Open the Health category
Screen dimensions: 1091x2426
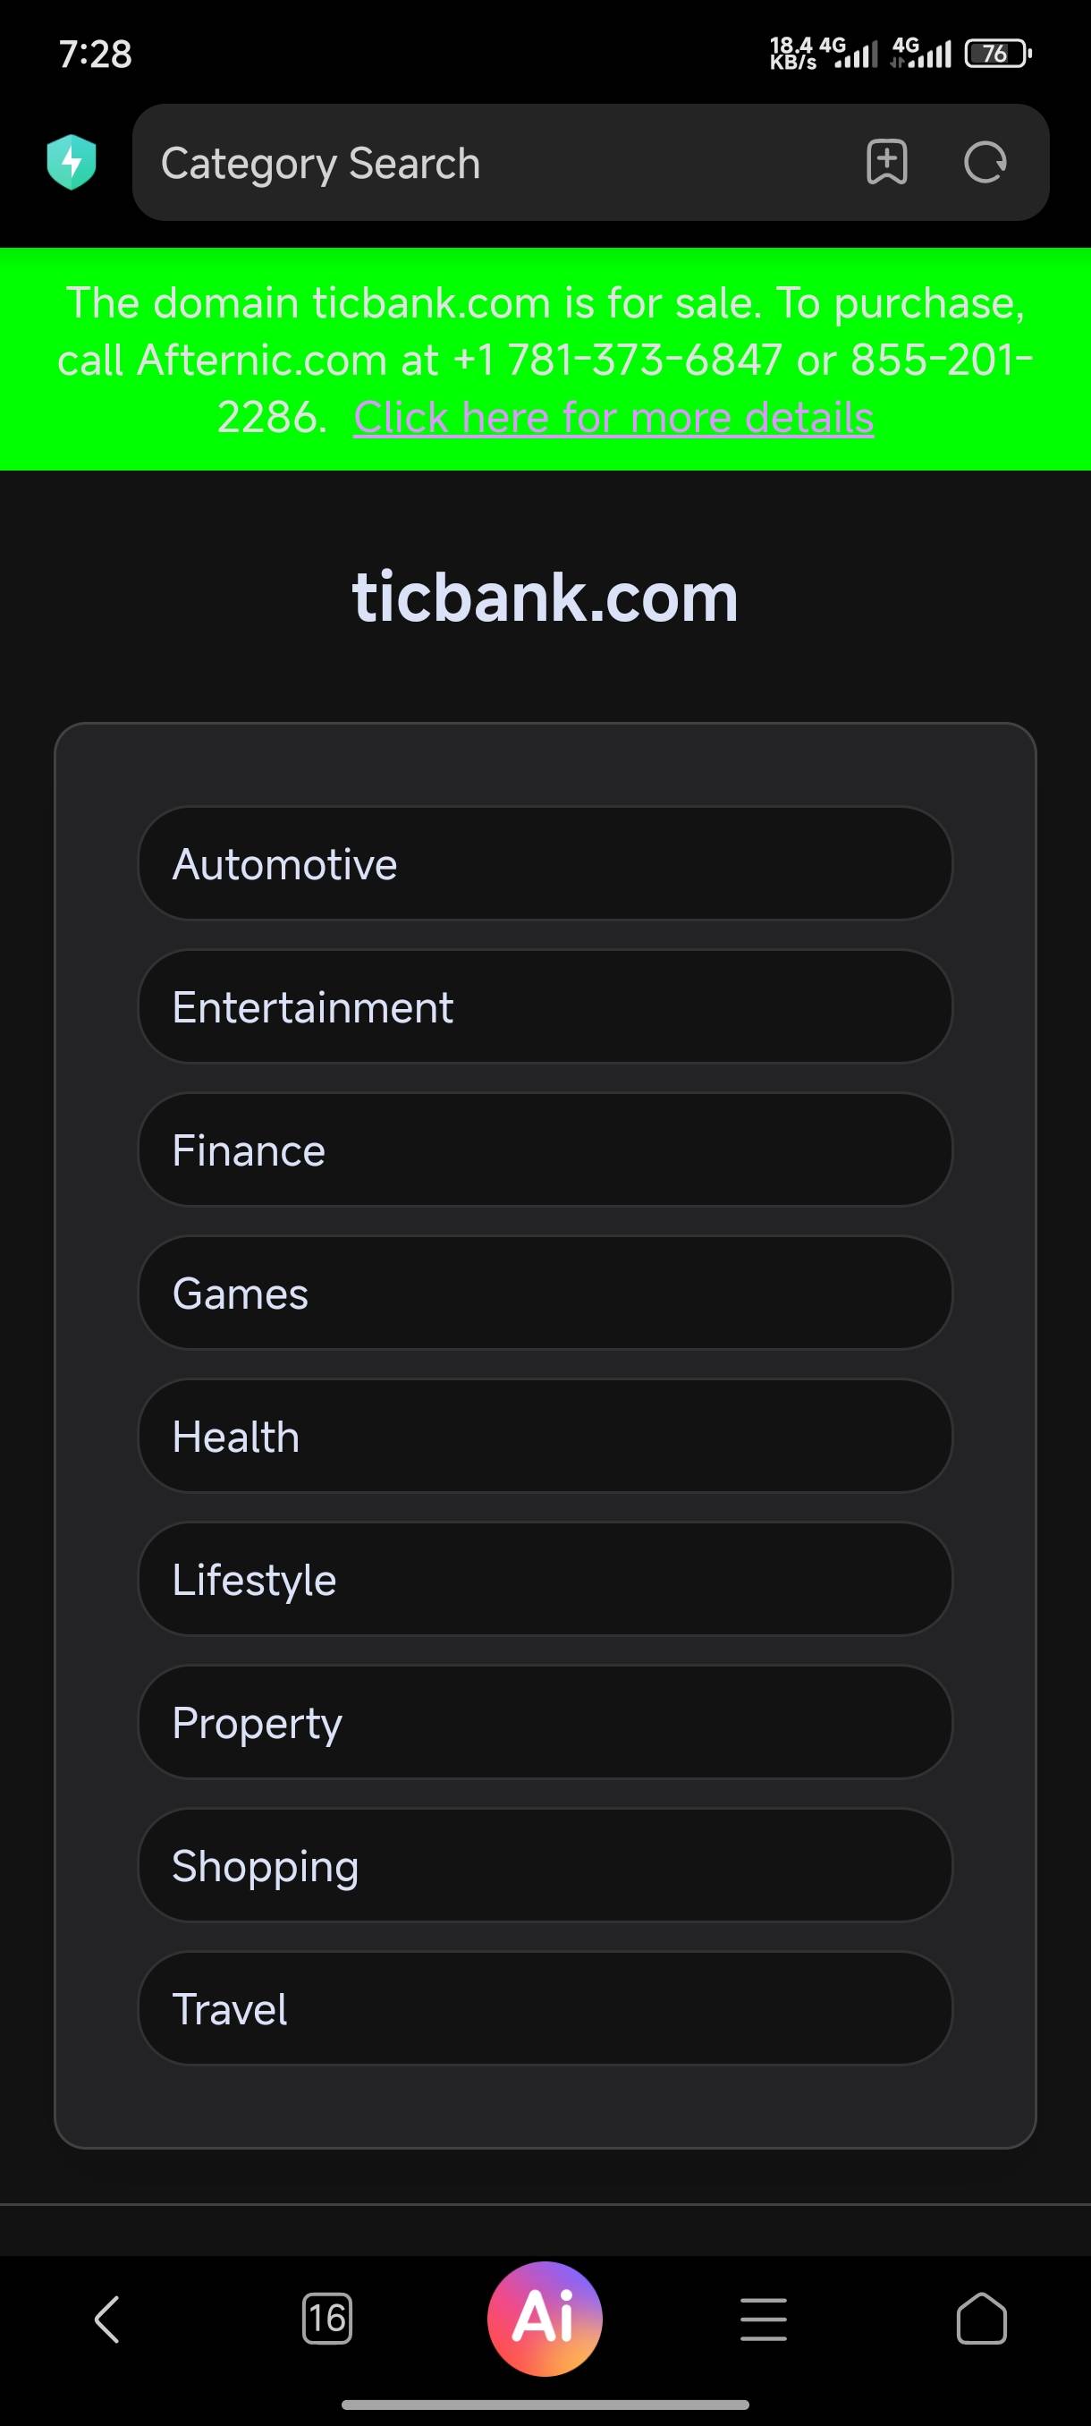click(x=545, y=1437)
